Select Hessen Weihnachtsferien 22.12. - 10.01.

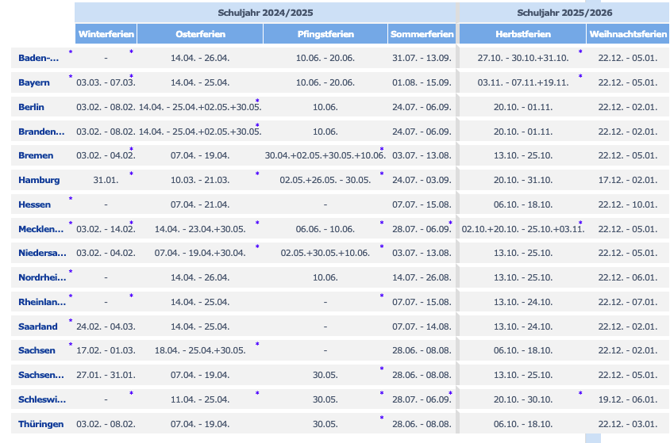(628, 204)
